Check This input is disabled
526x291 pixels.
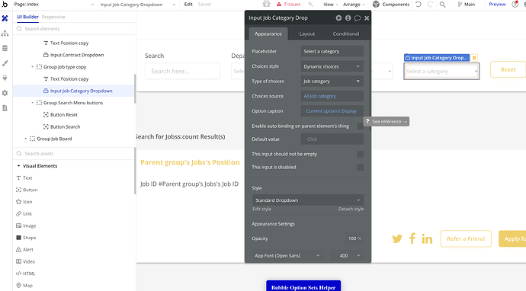coord(361,168)
